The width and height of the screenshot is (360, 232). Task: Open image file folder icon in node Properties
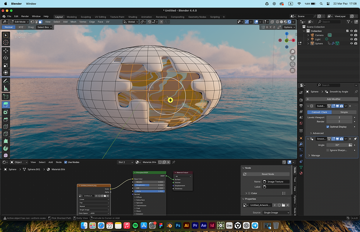pyautogui.click(x=283, y=205)
